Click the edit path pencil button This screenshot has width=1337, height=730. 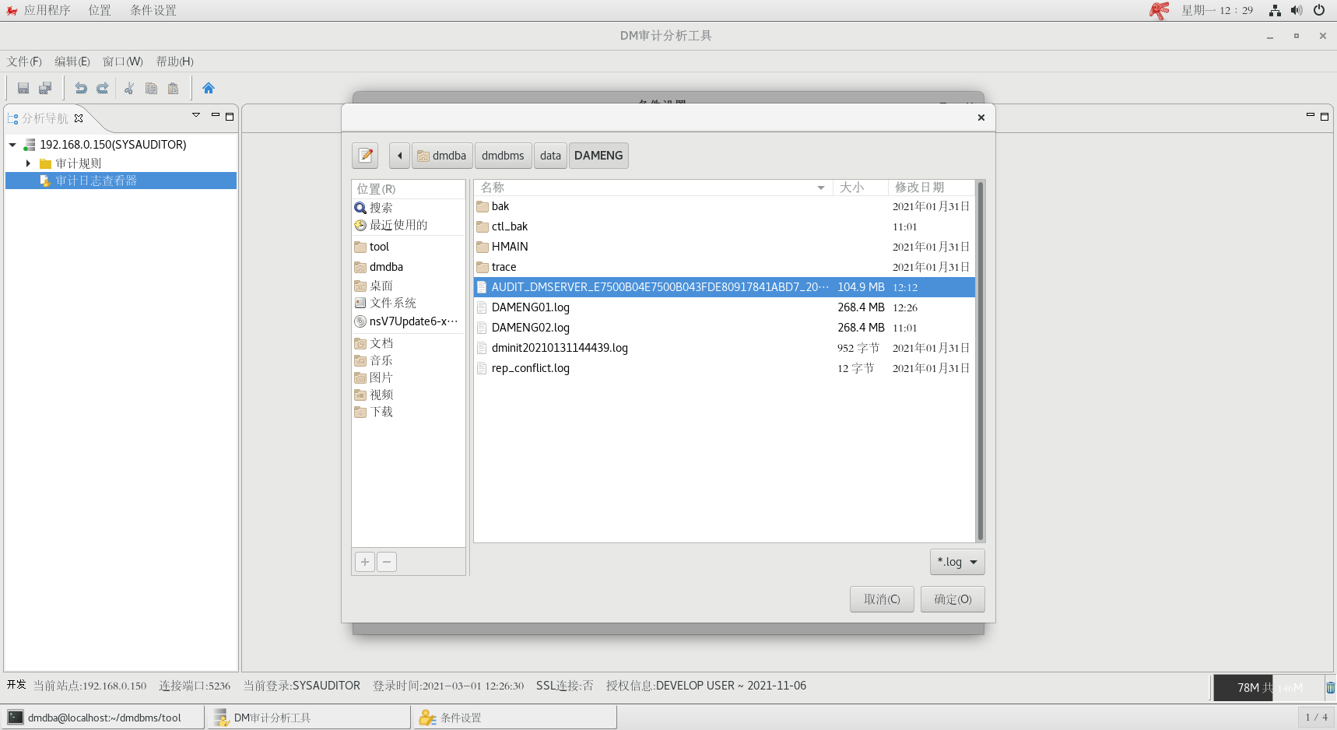[x=365, y=156]
